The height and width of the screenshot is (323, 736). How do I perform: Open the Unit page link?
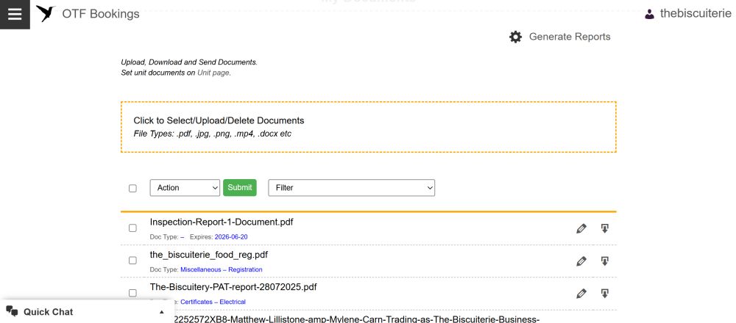click(213, 73)
